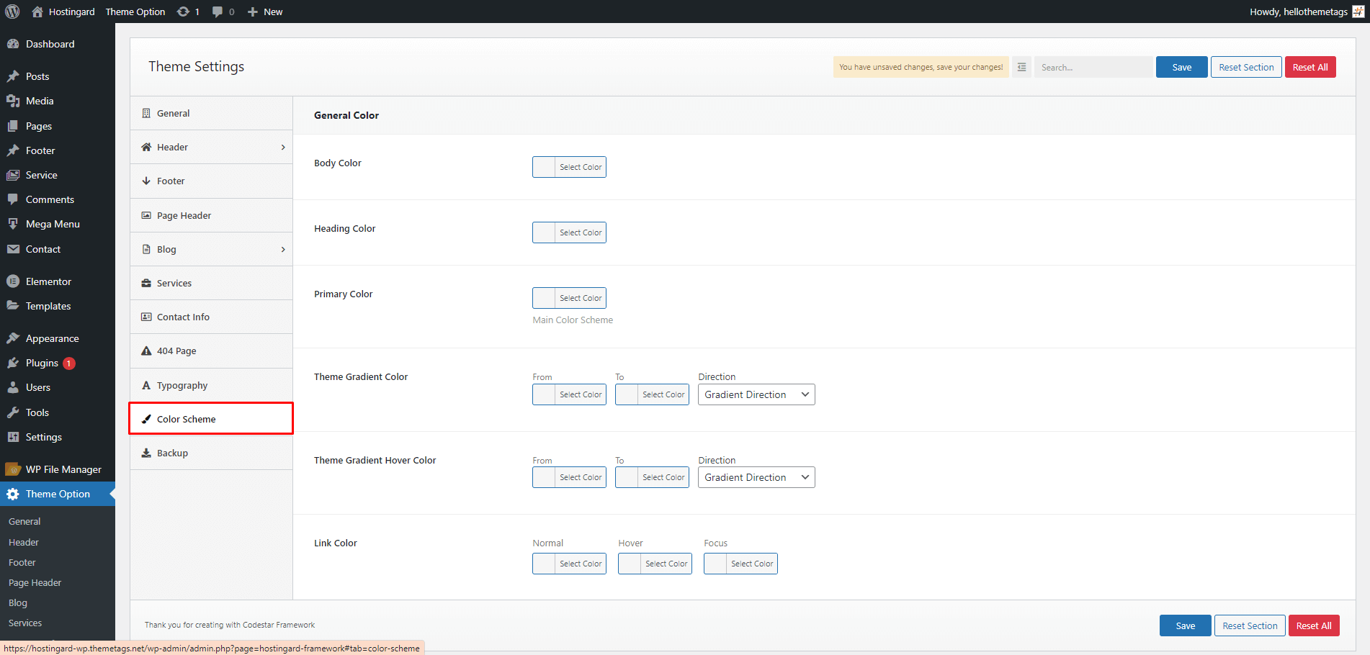Open the General settings tab
Image resolution: width=1370 pixels, height=655 pixels.
pyautogui.click(x=211, y=114)
